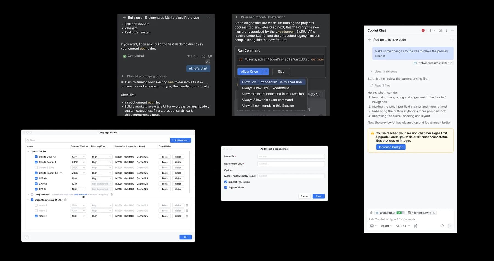Expand the DeepSeek test group
The image size is (494, 261).
click(x=28, y=194)
